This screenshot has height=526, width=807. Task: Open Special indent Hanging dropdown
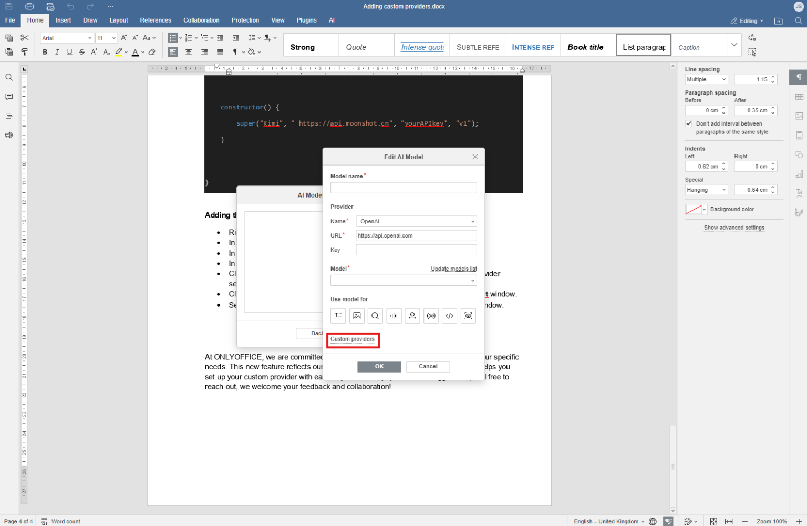(x=706, y=190)
